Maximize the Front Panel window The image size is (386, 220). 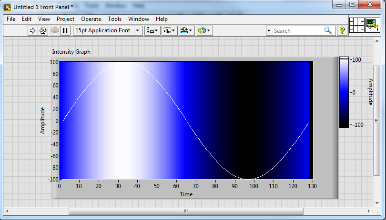pos(352,4)
